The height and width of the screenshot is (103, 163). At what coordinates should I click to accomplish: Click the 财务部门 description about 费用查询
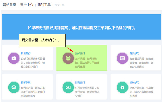(x=87, y=92)
